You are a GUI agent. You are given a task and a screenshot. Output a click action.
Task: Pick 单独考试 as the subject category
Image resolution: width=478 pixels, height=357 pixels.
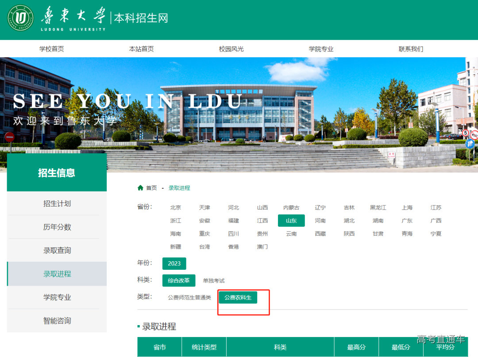click(x=214, y=280)
